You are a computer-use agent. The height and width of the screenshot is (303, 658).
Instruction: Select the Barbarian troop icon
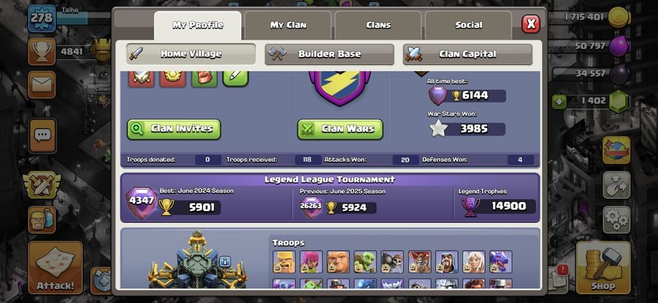tap(284, 262)
